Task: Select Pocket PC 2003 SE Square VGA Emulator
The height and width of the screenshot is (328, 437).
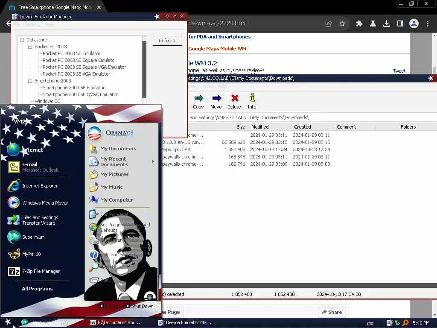Action: click(84, 67)
